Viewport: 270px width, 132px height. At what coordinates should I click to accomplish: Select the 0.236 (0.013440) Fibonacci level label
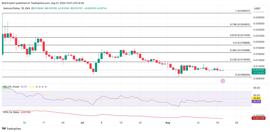(240, 60)
